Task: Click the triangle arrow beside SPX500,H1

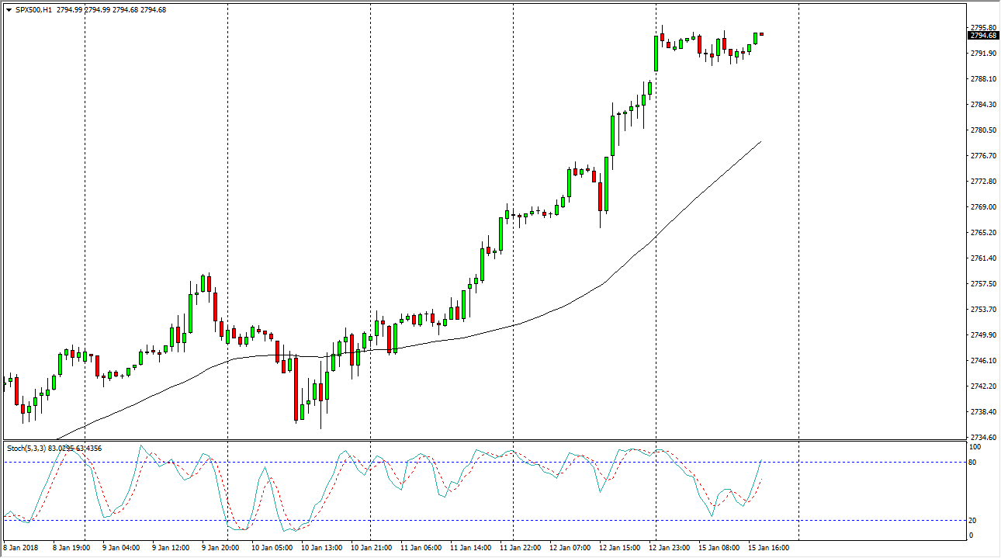Action: (x=9, y=10)
